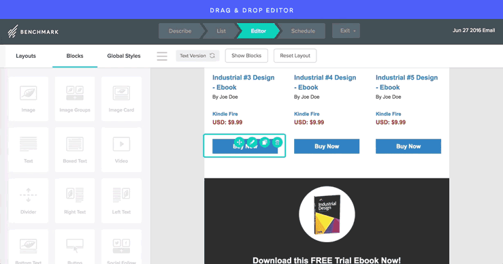Go to the Schedule step
503x264 pixels.
tap(303, 31)
